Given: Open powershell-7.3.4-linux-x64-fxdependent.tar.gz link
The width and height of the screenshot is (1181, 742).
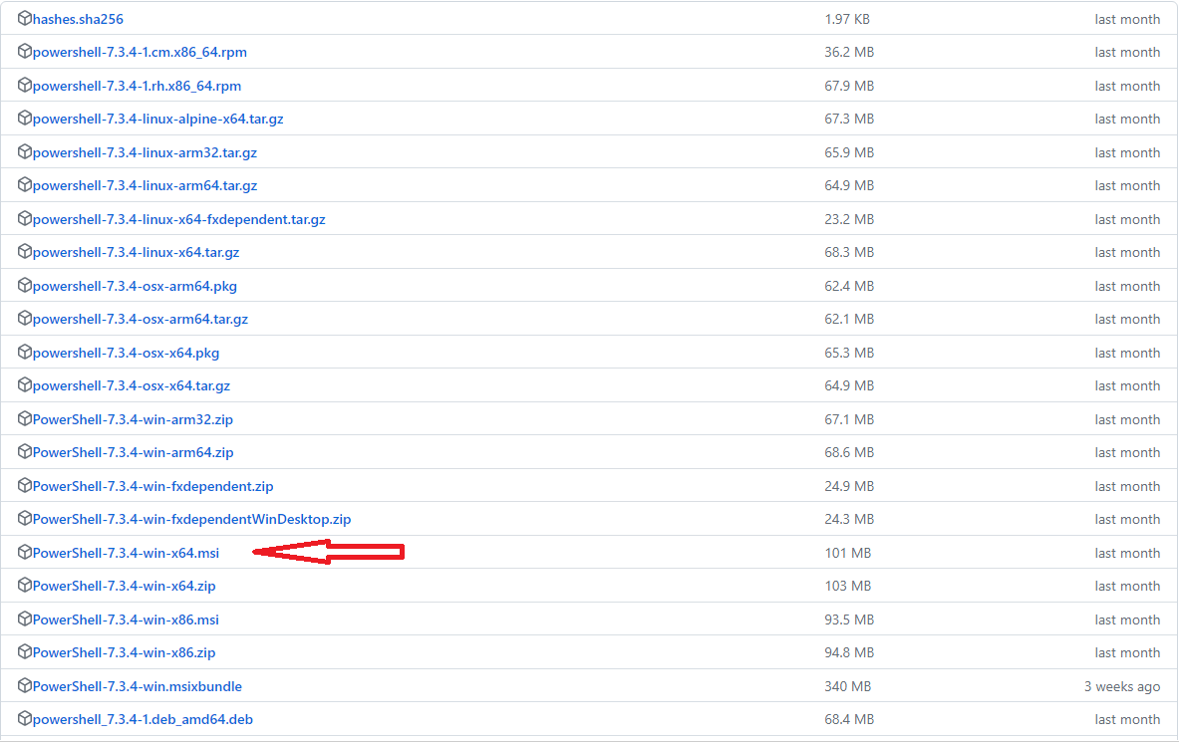Looking at the screenshot, I should tap(178, 219).
